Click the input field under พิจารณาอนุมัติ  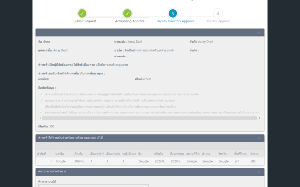click(93, 186)
